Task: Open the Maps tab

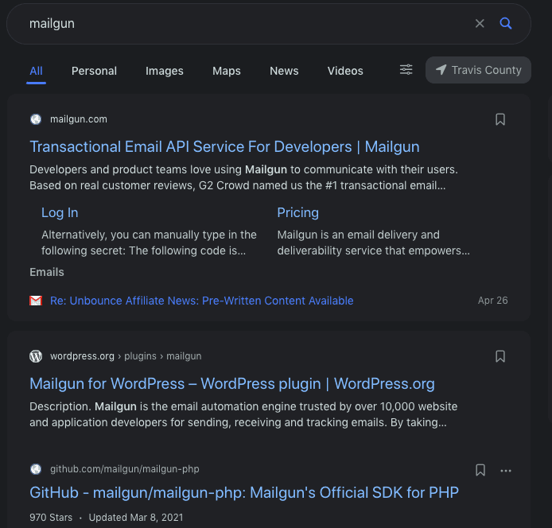Action: coord(227,71)
